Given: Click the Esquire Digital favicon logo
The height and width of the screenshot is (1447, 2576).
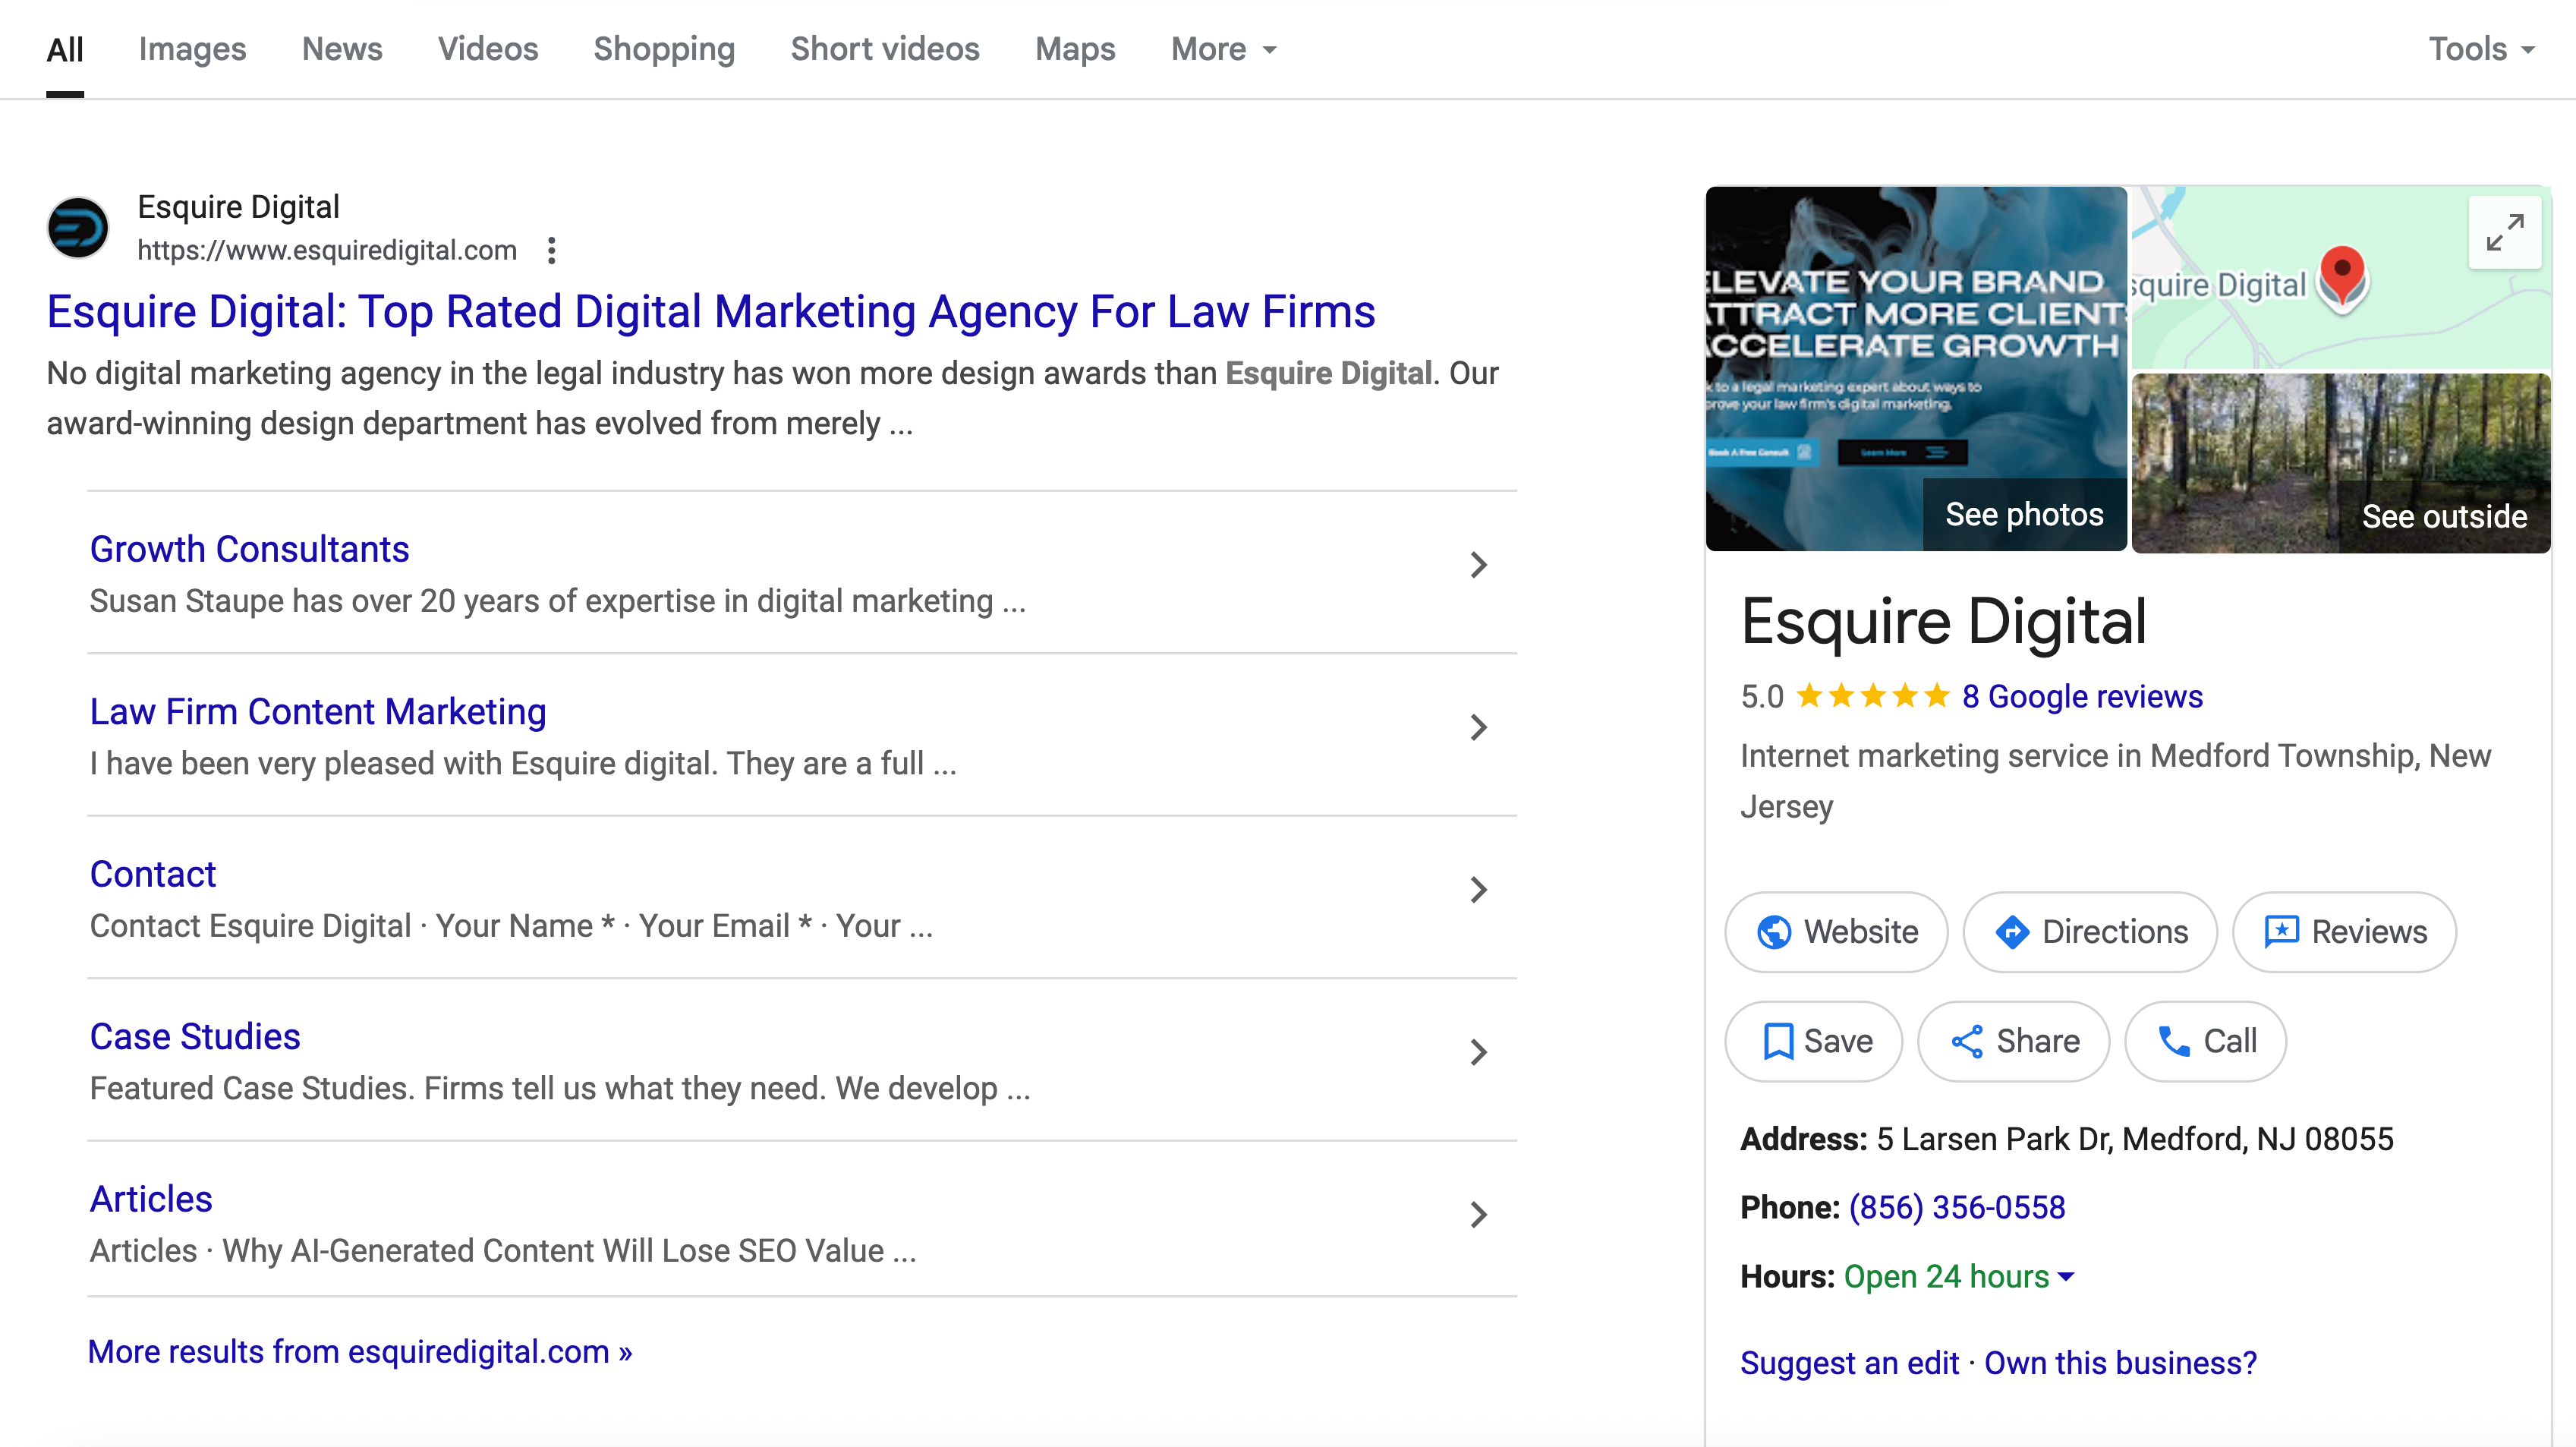Looking at the screenshot, I should (78, 228).
